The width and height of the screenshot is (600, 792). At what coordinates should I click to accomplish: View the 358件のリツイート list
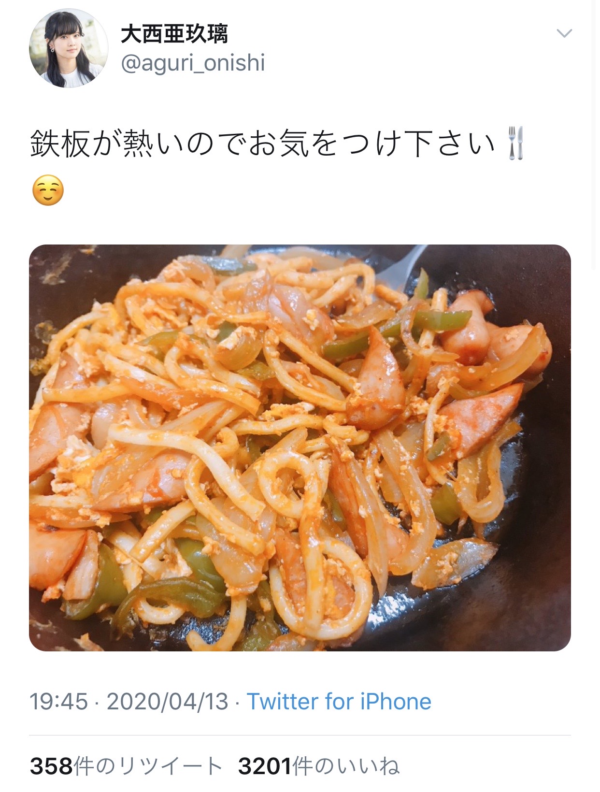pyautogui.click(x=126, y=766)
